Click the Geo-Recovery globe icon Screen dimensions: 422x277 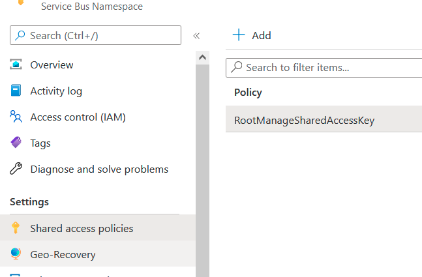(16, 254)
